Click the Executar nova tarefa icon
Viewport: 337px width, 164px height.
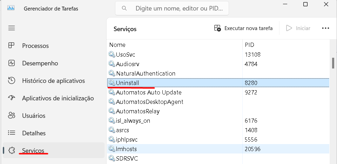click(217, 28)
